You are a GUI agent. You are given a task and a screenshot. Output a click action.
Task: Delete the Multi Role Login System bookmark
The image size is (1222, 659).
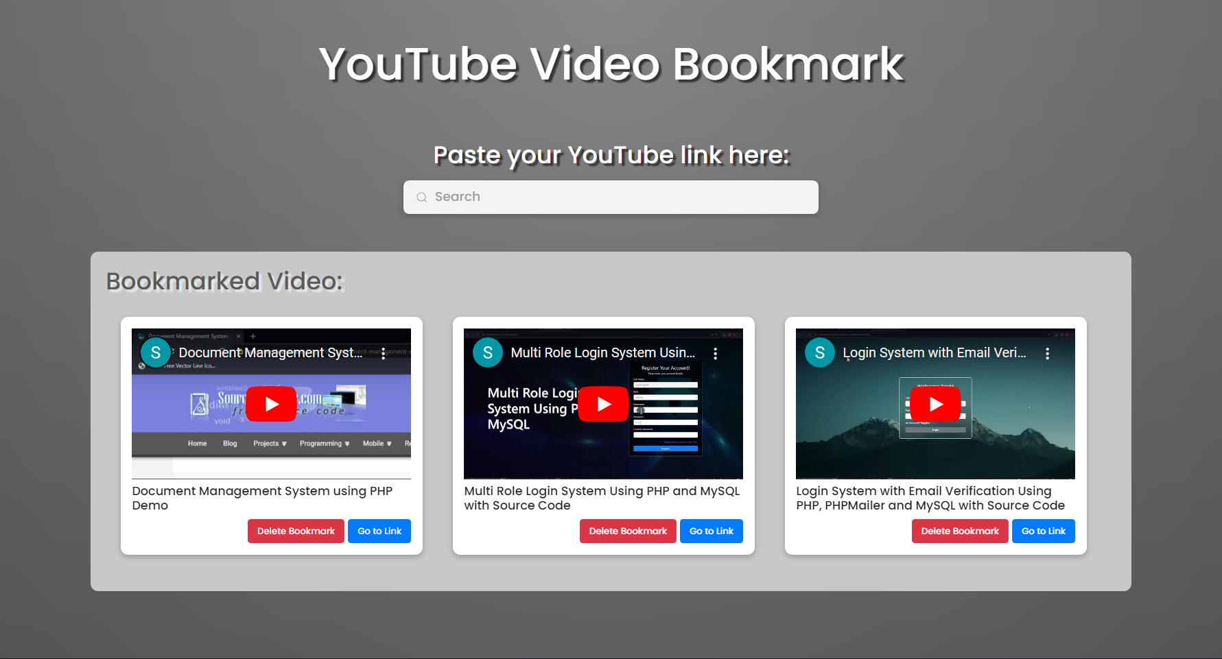point(628,531)
